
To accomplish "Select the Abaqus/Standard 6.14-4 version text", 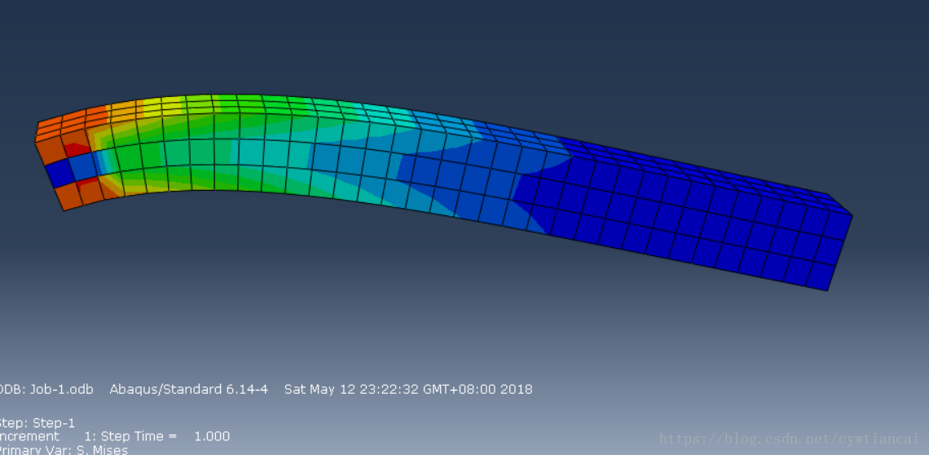I will pyautogui.click(x=188, y=389).
